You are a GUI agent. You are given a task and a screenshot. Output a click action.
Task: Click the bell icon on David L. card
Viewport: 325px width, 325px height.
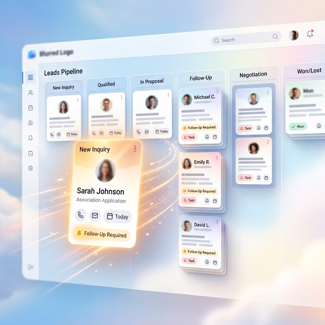(207, 262)
